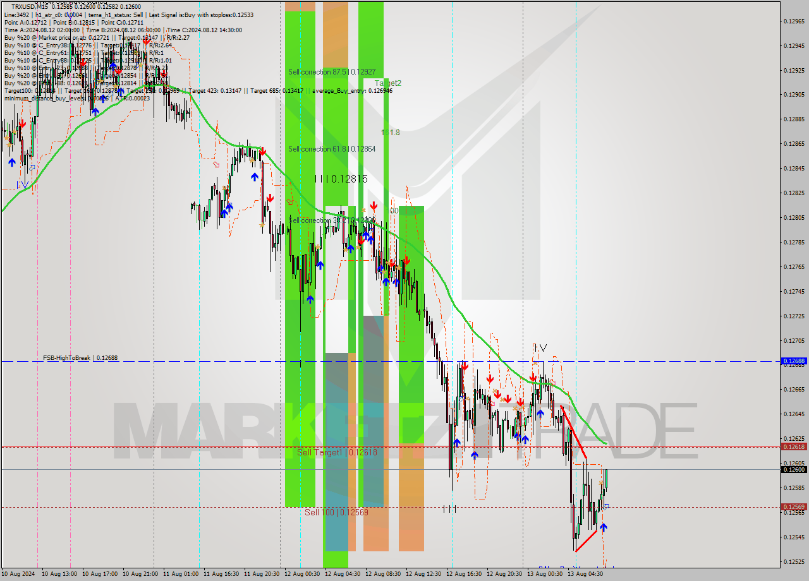Click the 10 Aug 21:00 time label
Screen dimensions: 809x581
[x=140, y=574]
